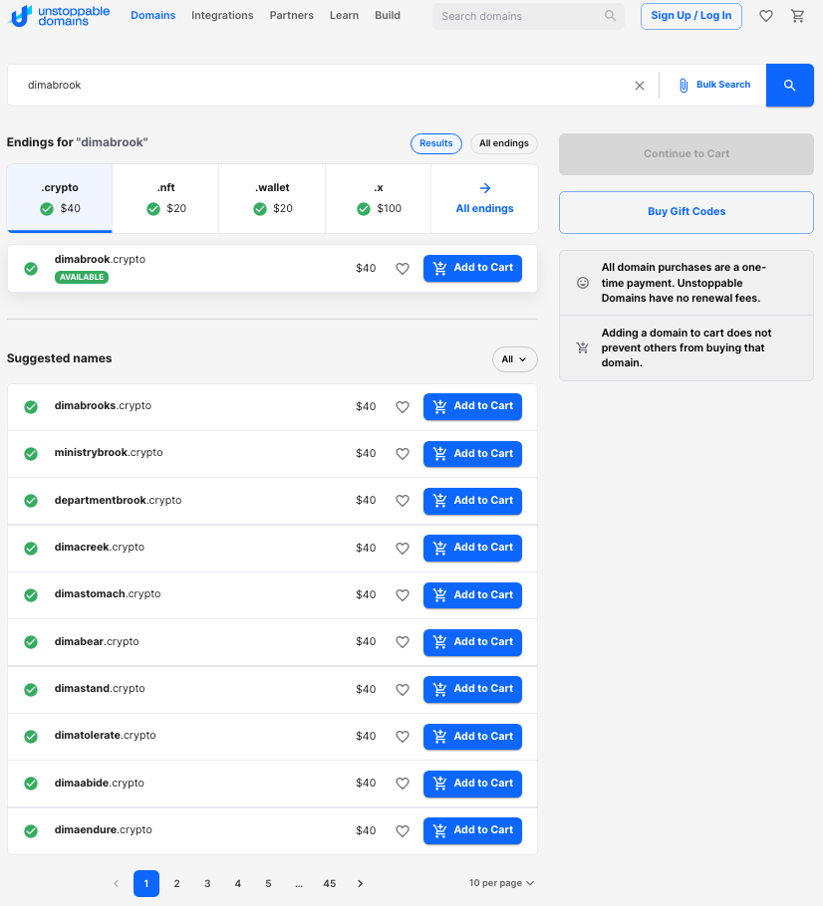
Task: Click the Bulk Search paperclip link
Action: 714,85
